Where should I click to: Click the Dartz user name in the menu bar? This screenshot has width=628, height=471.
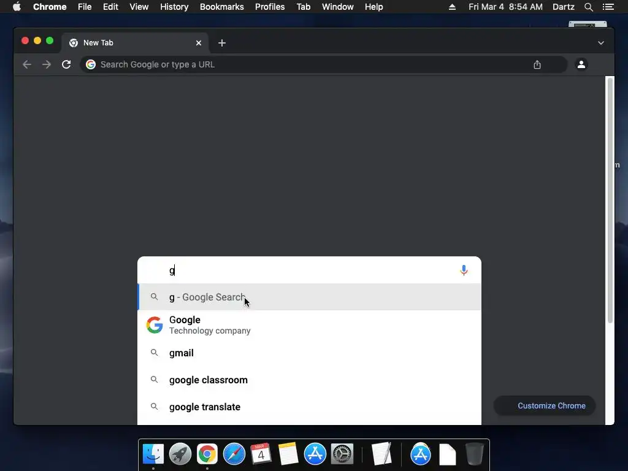(563, 7)
